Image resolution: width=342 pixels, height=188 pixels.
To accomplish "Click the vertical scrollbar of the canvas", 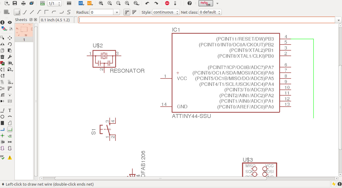I will (x=340, y=107).
